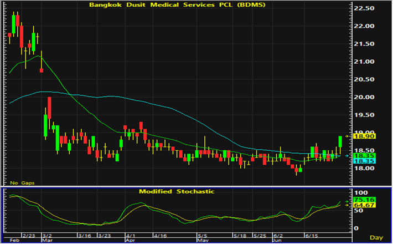Click the 100 stochastic axis label
The width and height of the screenshot is (393, 244).
[360, 193]
